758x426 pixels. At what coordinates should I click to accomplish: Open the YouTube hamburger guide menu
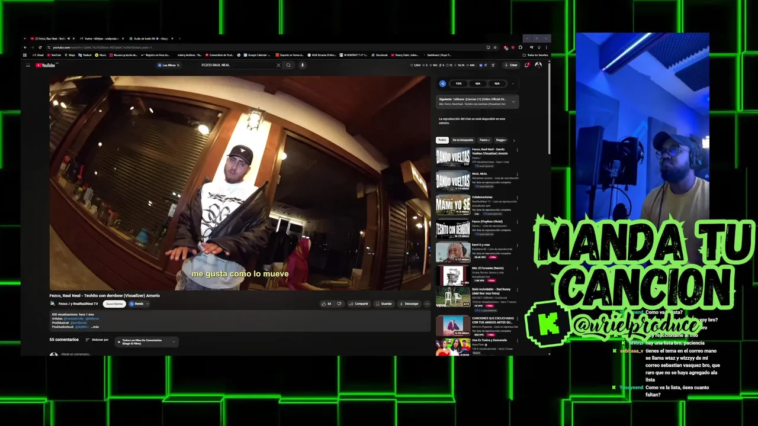click(28, 65)
